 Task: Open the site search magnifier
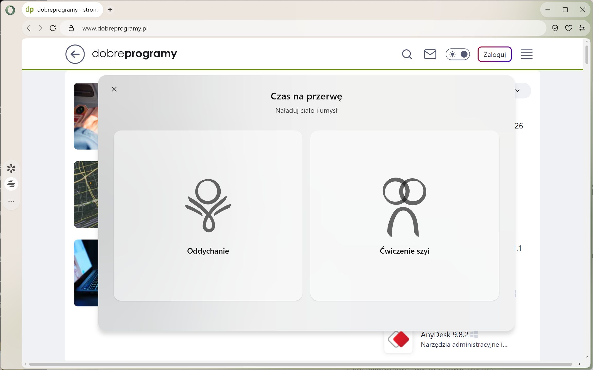point(407,54)
